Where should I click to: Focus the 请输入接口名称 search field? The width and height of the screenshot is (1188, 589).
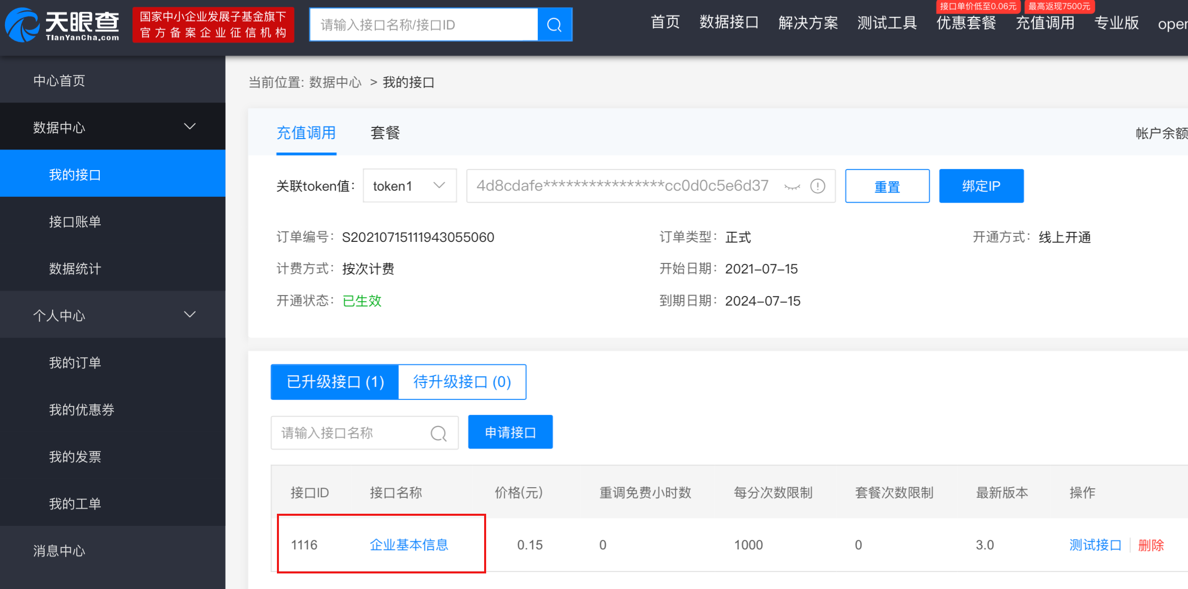365,433
